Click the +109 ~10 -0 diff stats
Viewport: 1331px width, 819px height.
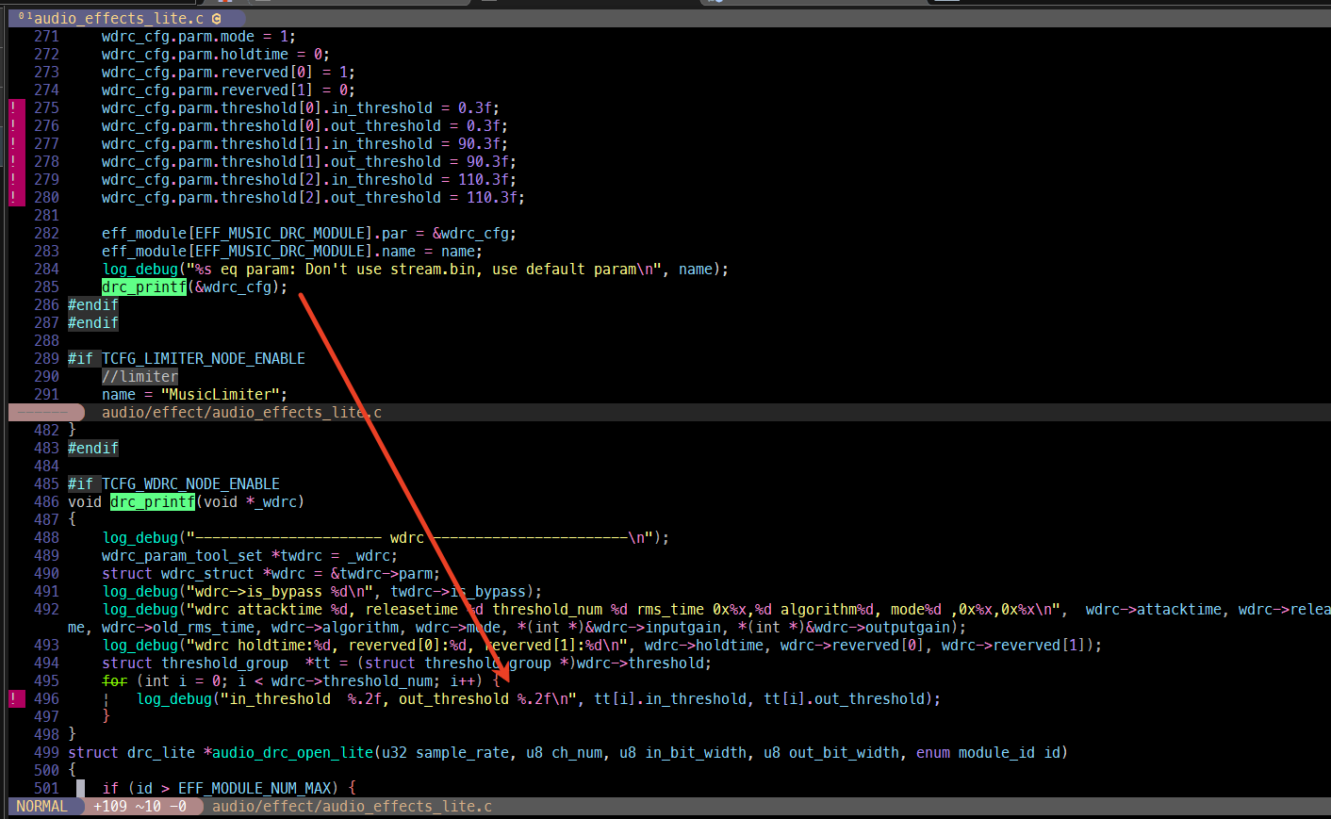tap(140, 807)
